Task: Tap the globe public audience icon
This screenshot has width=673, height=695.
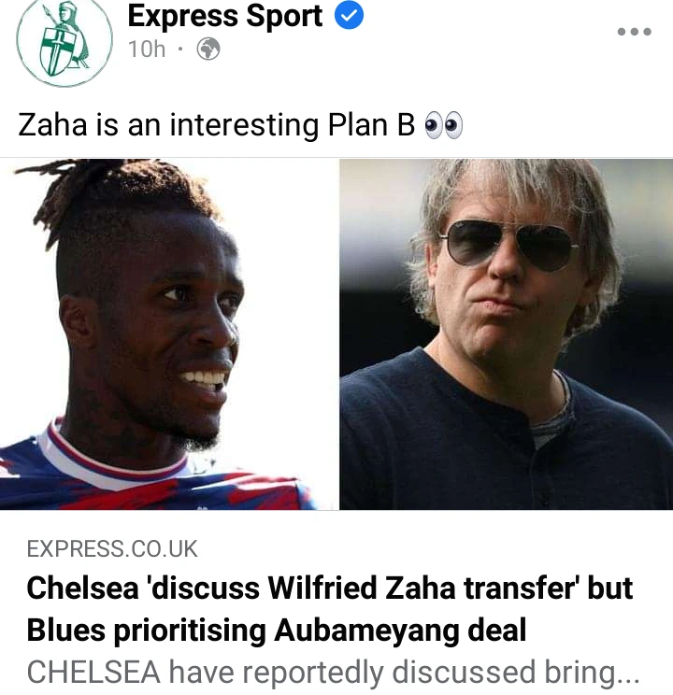Action: (x=208, y=49)
